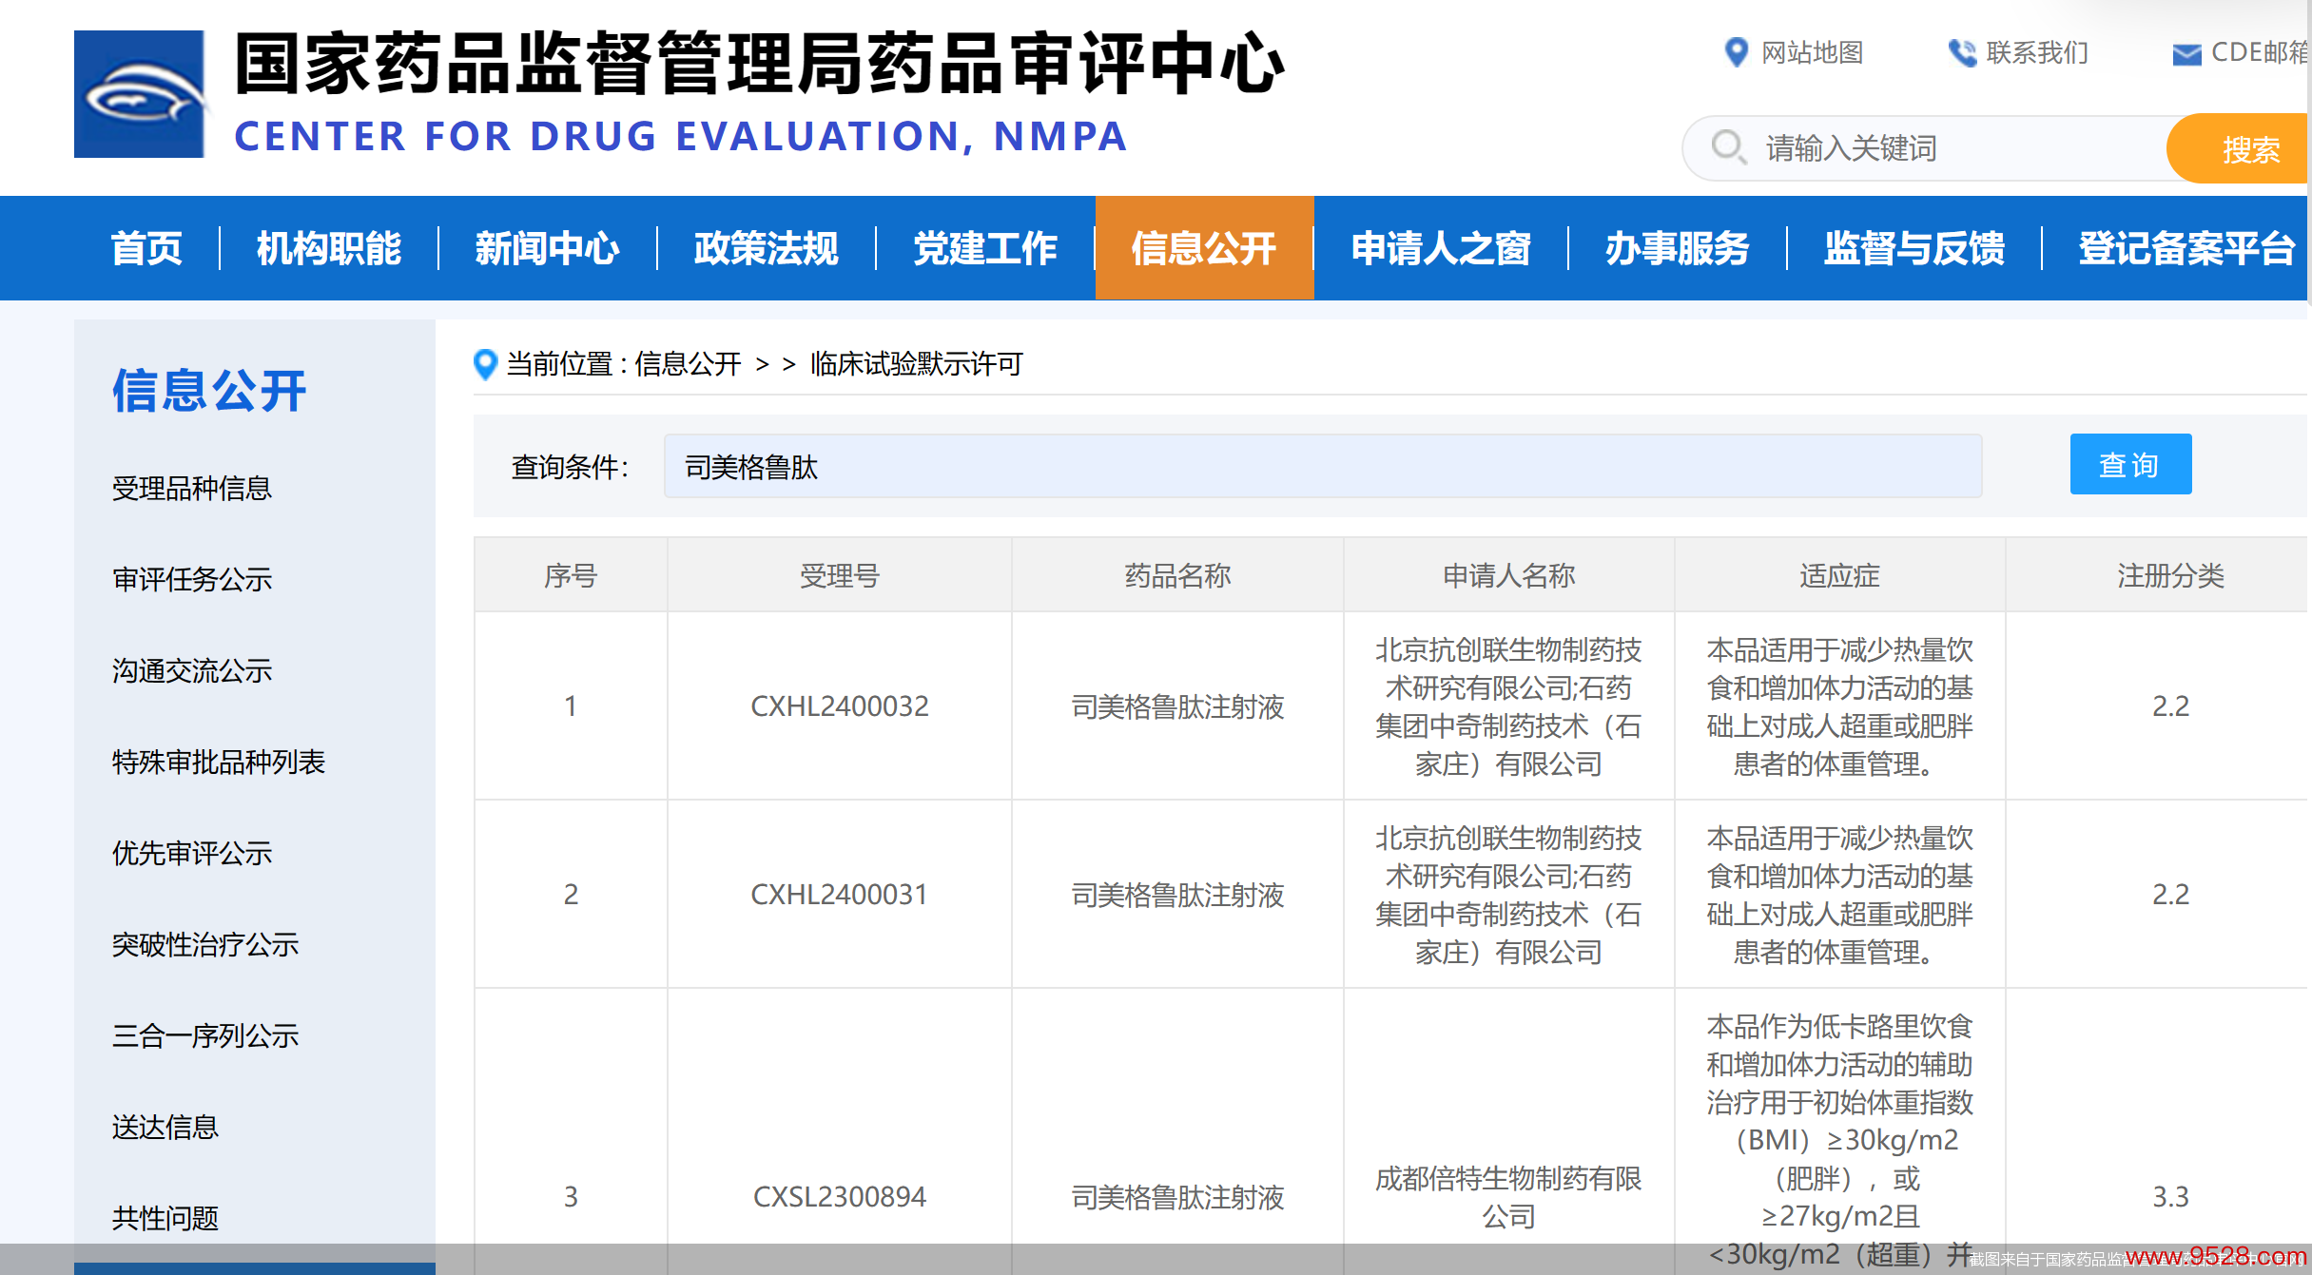
Task: Open sidebar item 优先审评公示
Action: point(192,854)
